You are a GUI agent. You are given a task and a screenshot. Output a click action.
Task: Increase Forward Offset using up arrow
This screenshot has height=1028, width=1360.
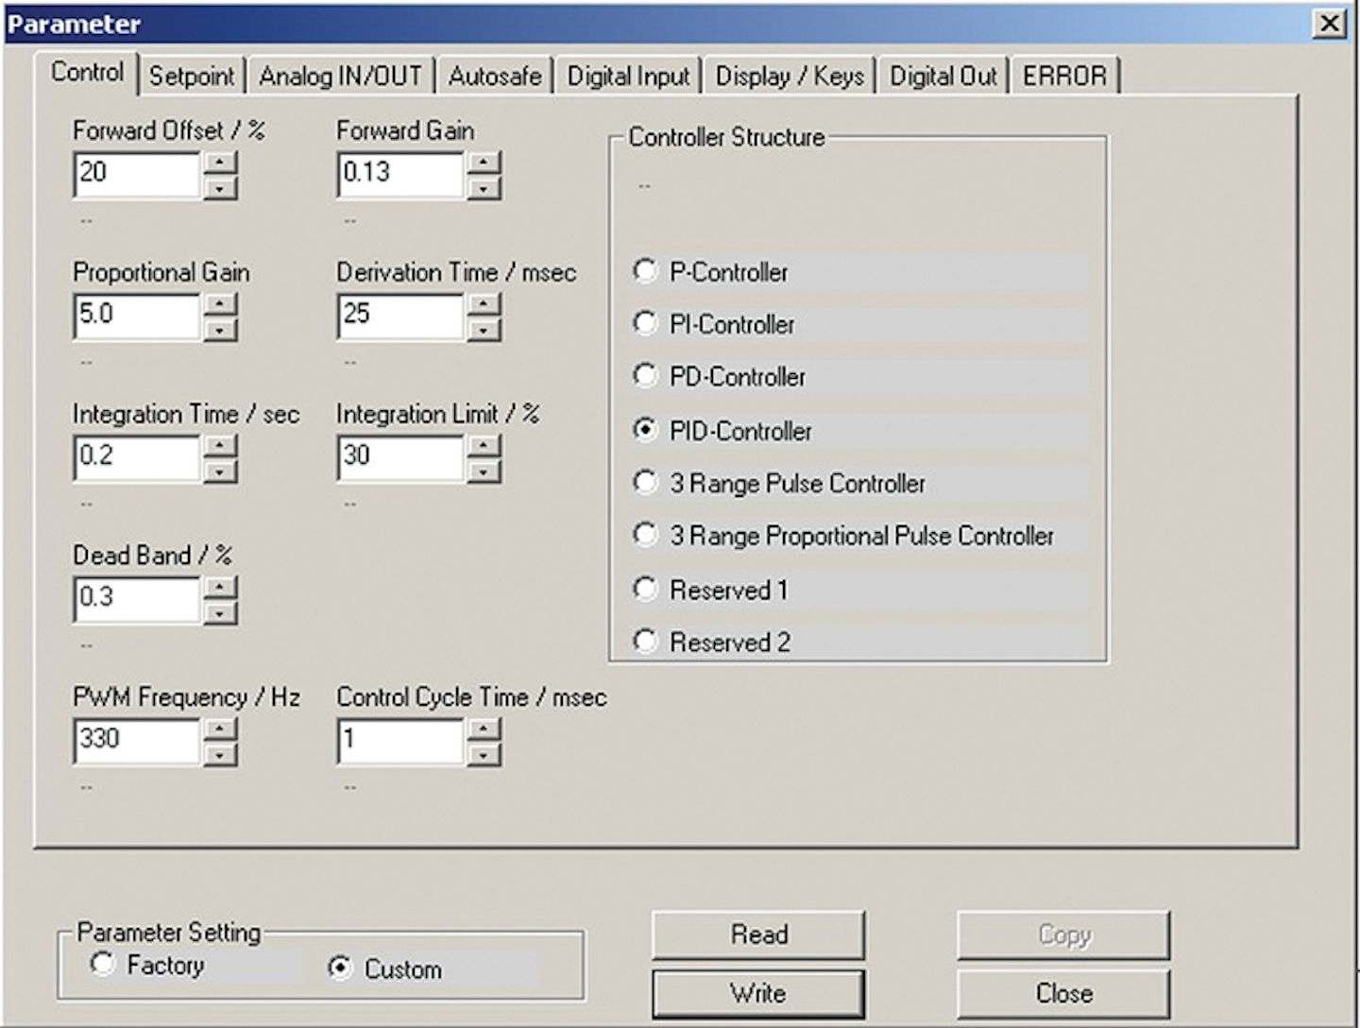point(219,163)
